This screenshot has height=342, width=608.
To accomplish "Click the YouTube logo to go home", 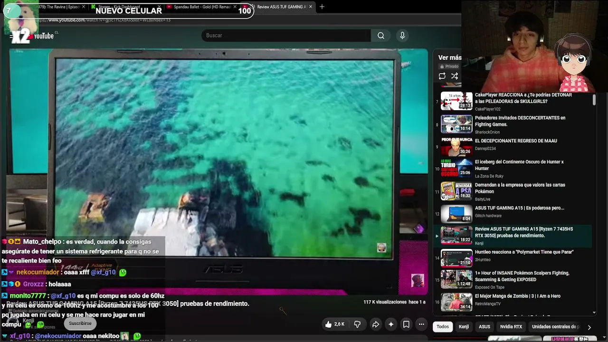I will pos(40,36).
